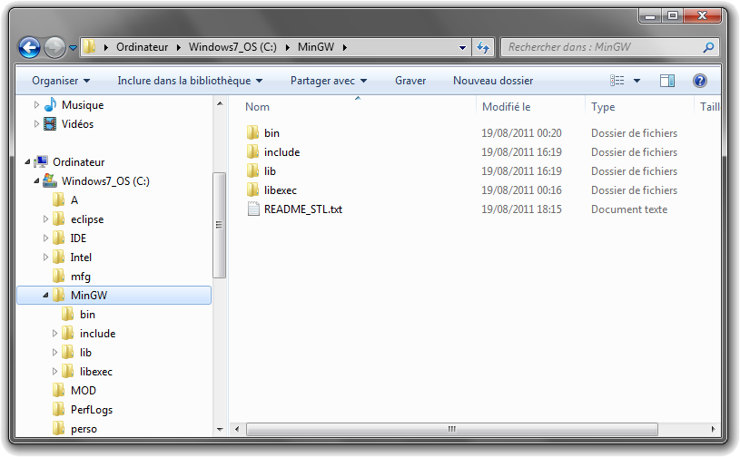
Task: Select Ordinateur in the address breadcrumb
Action: click(142, 47)
